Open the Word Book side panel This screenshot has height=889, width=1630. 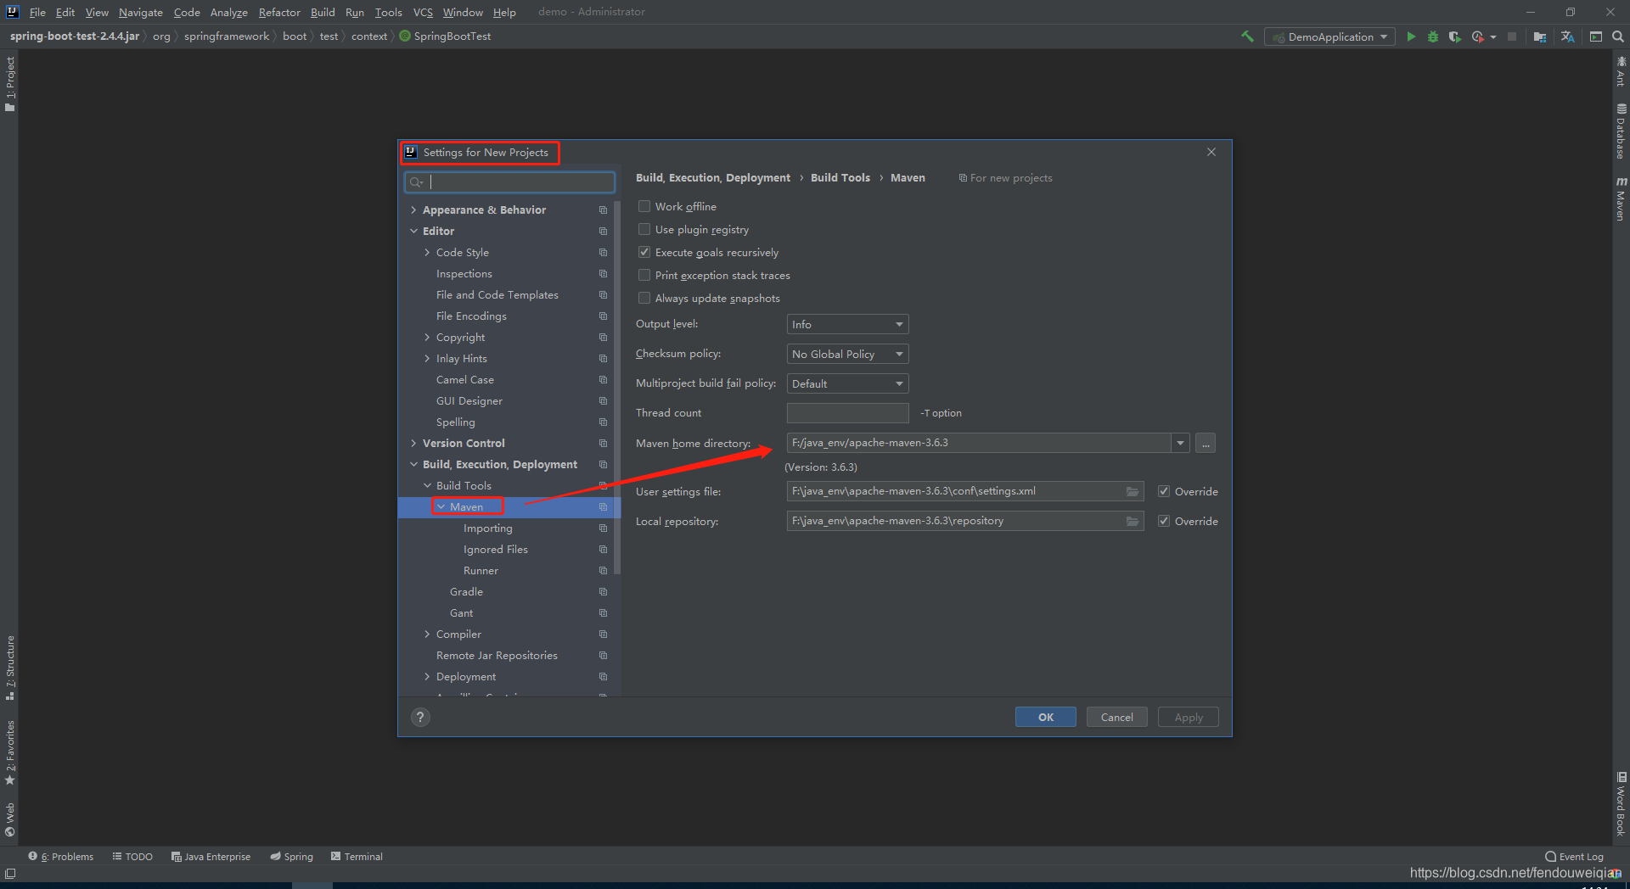[1622, 804]
